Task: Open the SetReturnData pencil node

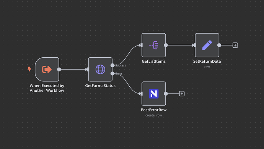Action: point(207,45)
